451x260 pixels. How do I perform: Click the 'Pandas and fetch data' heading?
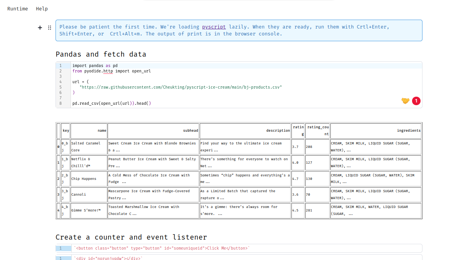[101, 54]
